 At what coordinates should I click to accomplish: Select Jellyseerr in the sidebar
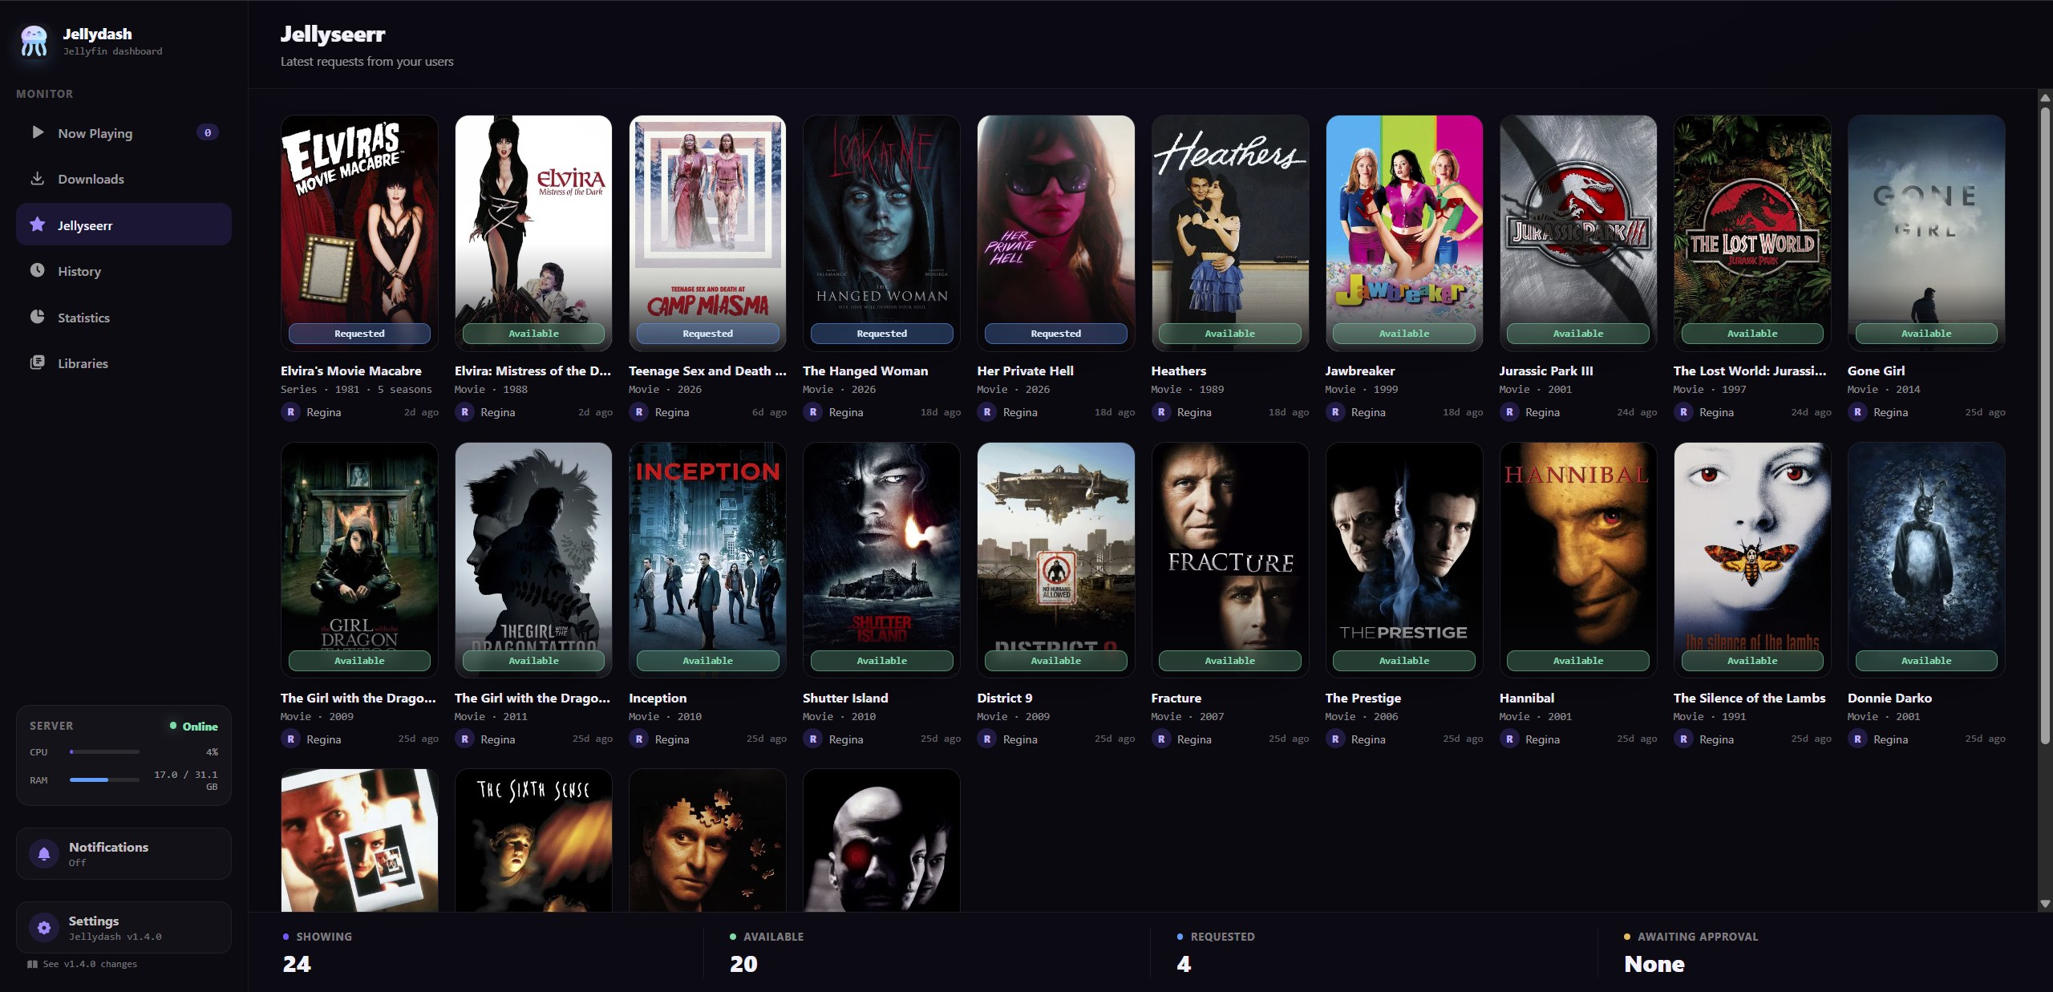[124, 225]
